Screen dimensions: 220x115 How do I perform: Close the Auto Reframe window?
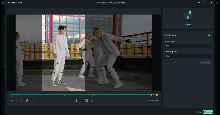click(211, 3)
